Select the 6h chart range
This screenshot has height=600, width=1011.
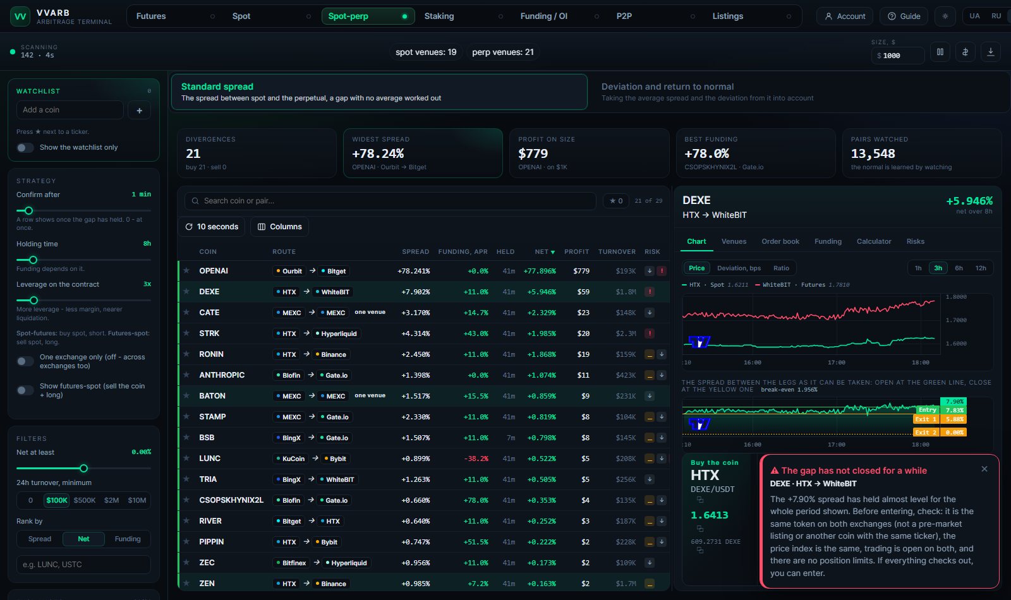point(959,268)
